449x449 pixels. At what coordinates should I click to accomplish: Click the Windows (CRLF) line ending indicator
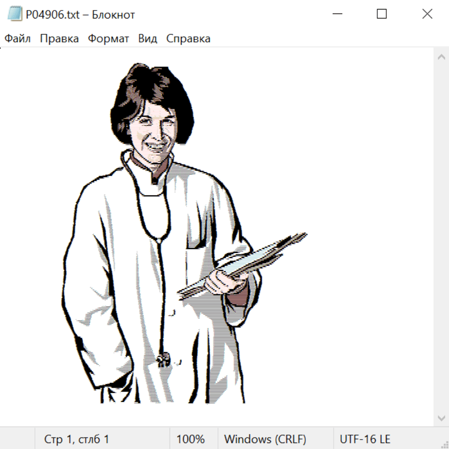coord(265,440)
